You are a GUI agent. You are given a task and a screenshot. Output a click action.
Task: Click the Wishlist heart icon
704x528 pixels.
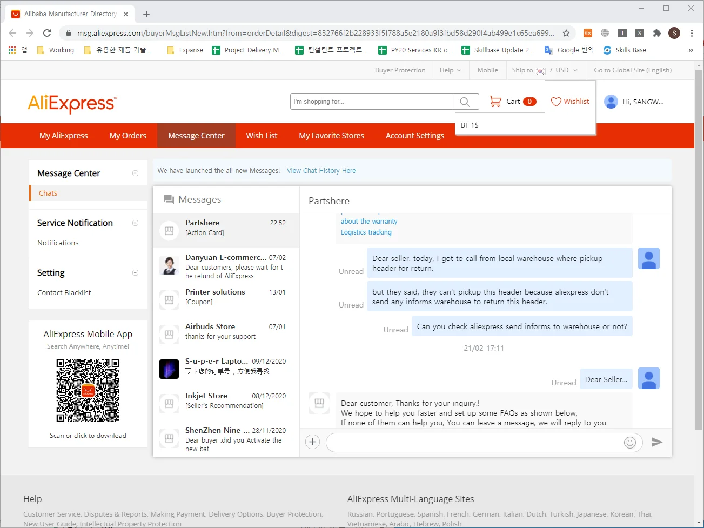[x=556, y=102]
